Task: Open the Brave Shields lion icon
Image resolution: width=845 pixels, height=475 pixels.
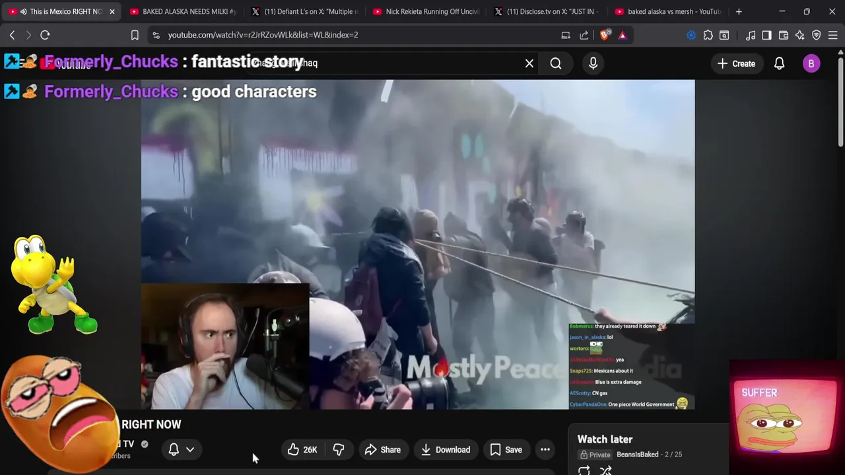Action: click(x=604, y=35)
